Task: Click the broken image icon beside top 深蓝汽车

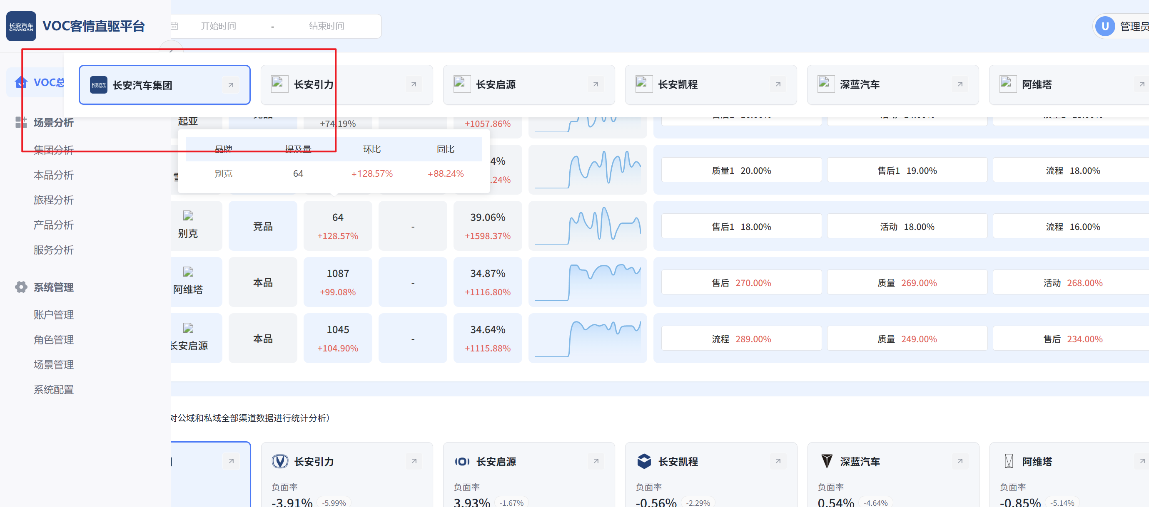Action: pos(825,84)
